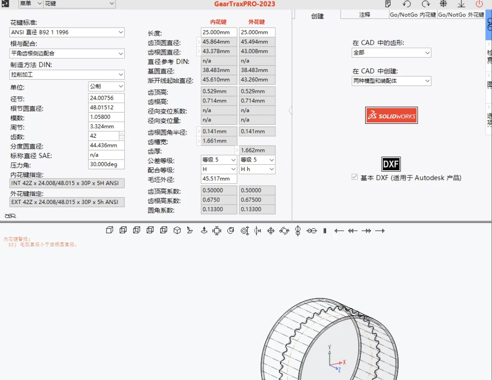Viewport: 492px width, 380px height.
Task: Click the pause icon in view toolbar
Action: [x=325, y=231]
